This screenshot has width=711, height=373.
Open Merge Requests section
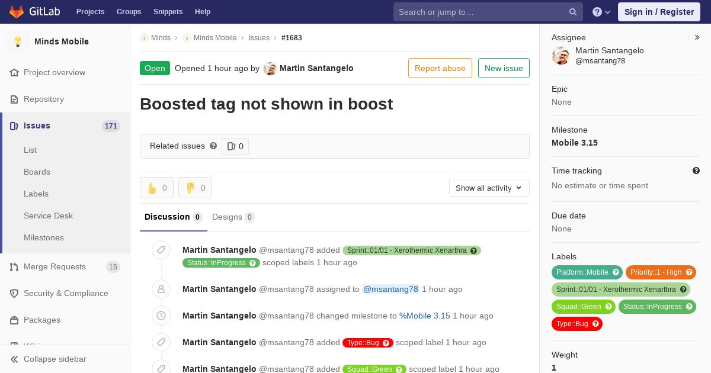(x=65, y=266)
